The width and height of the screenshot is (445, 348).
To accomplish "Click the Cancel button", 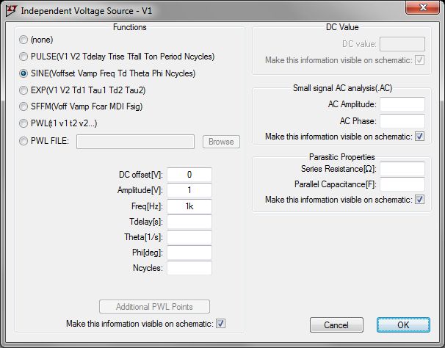I will coord(336,325).
